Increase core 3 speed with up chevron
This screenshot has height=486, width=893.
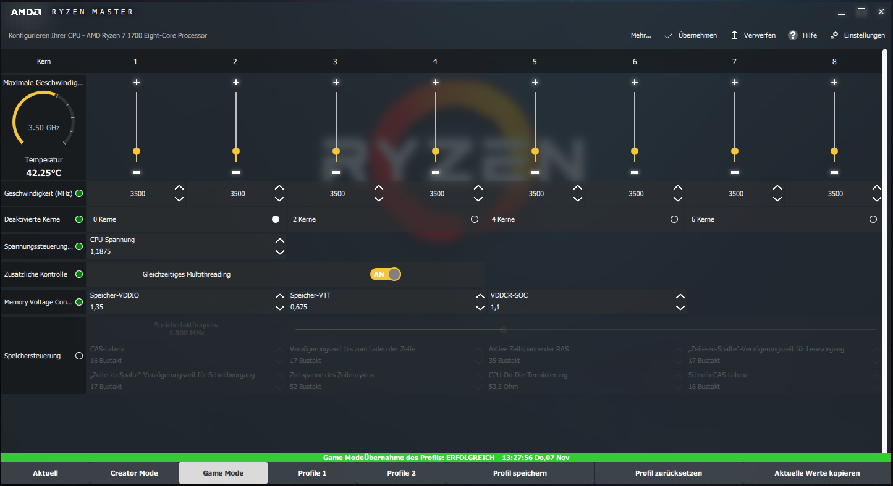point(379,188)
